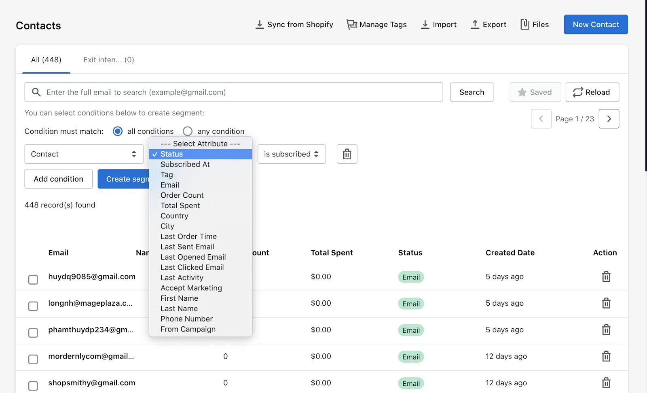Screen dimensions: 647x393
Task: Click the New Contact button
Action: (x=596, y=25)
